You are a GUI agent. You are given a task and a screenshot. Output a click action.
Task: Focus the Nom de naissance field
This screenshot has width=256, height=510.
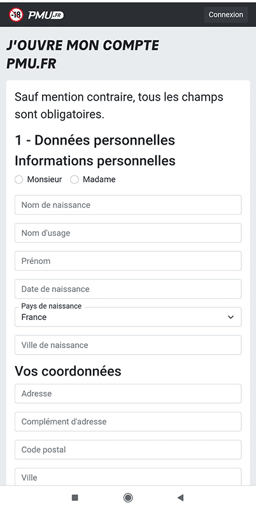[128, 205]
